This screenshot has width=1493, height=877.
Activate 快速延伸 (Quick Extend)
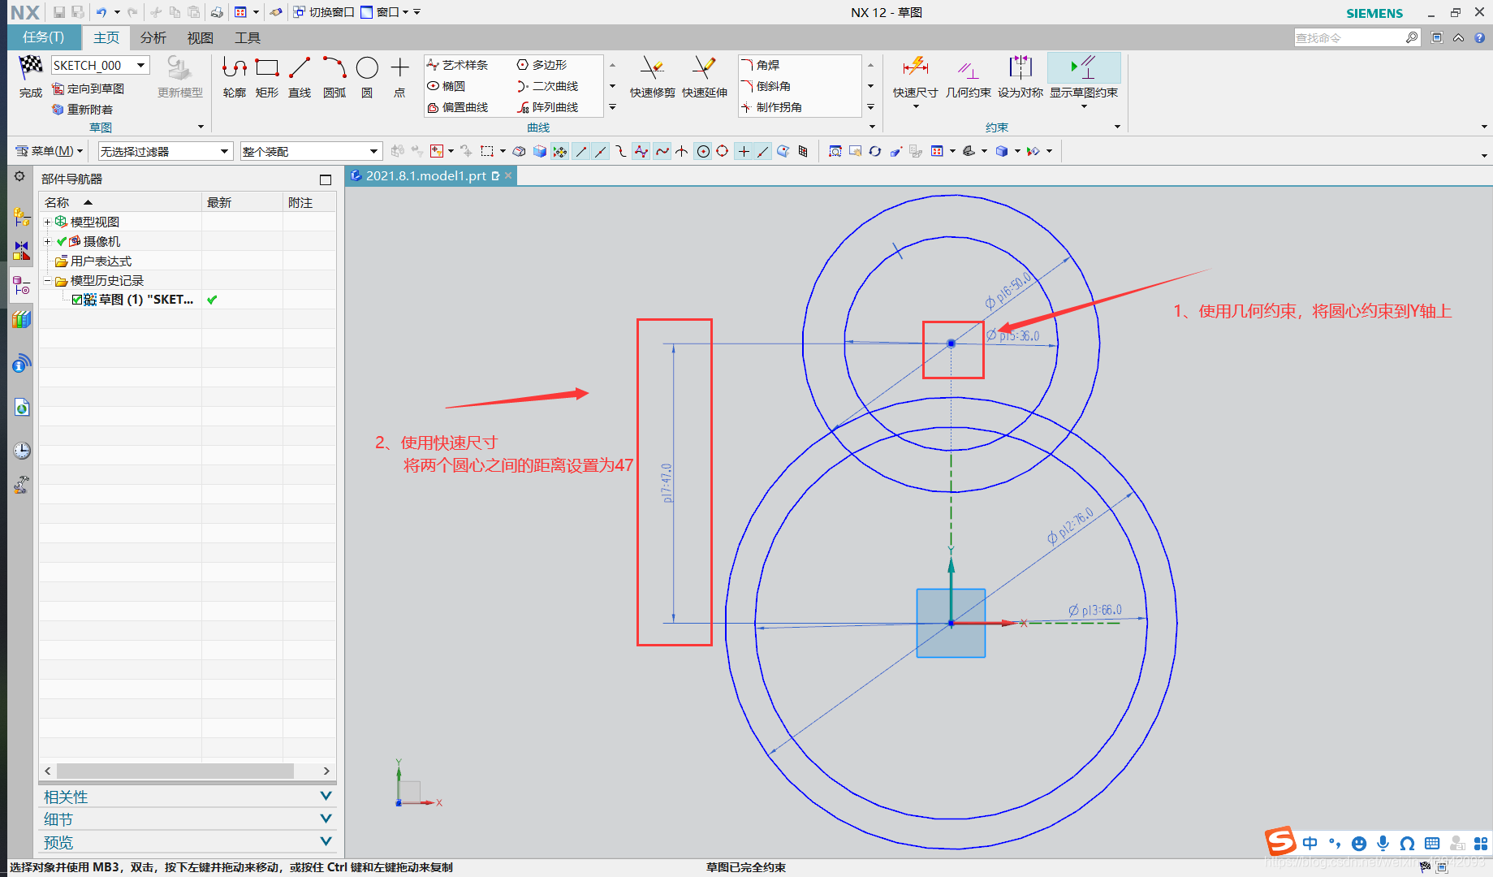(x=704, y=77)
